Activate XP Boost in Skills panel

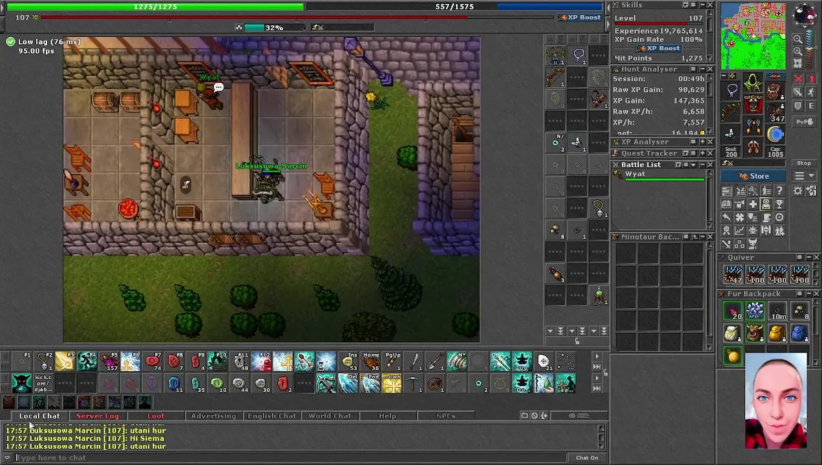pos(659,48)
